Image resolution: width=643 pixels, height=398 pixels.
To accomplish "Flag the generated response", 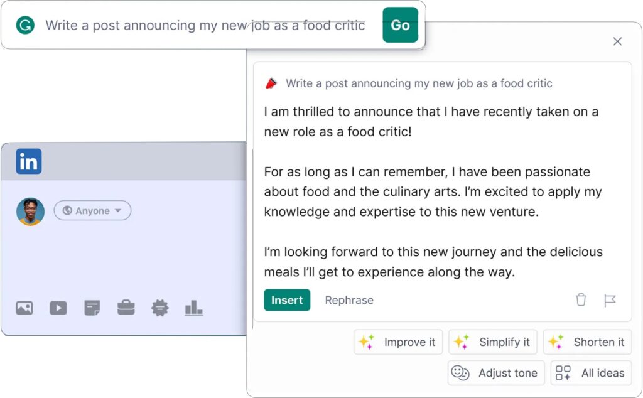I will point(609,300).
